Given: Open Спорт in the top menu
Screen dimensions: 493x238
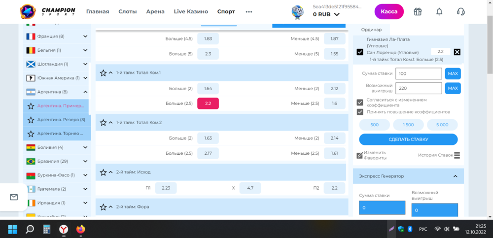Looking at the screenshot, I should [x=226, y=12].
